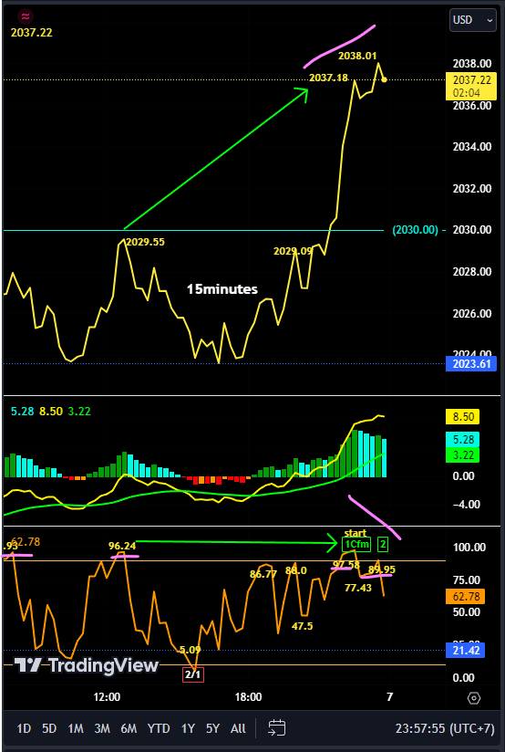The image size is (505, 752).
Task: Click the green 3.22 indicator value label
Action: (x=463, y=454)
